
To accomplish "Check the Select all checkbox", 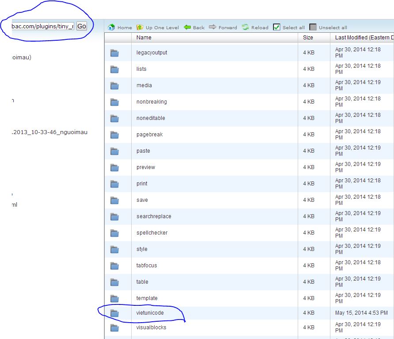I will (x=277, y=27).
